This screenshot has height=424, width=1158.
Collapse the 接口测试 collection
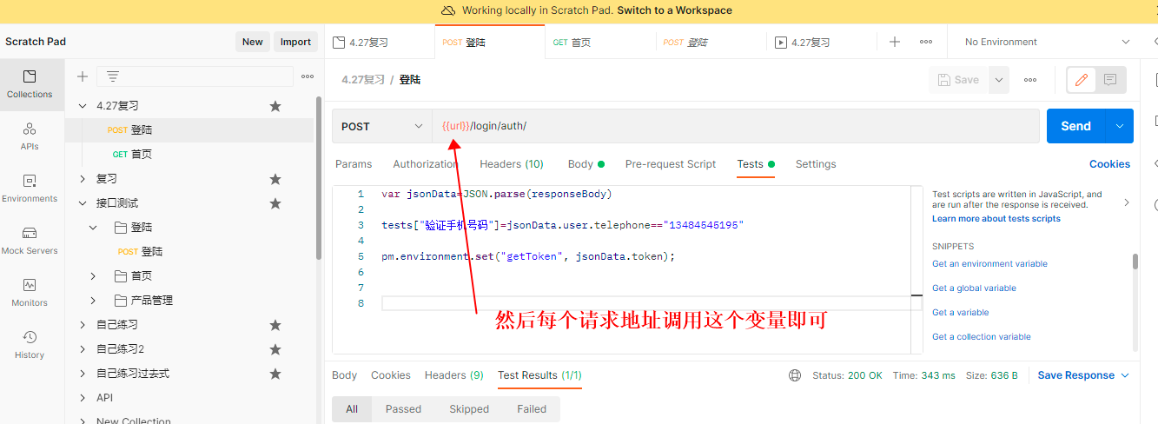(83, 203)
